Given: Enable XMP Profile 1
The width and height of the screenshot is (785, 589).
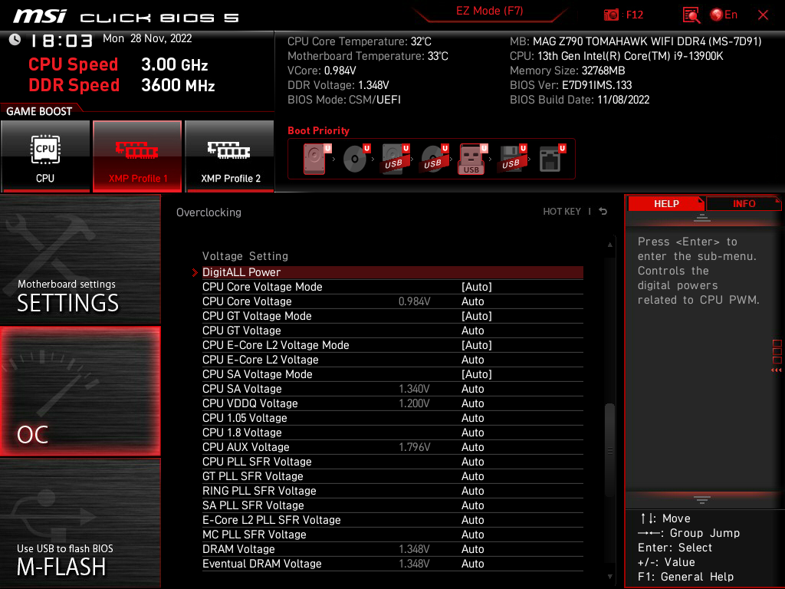Looking at the screenshot, I should [x=137, y=156].
